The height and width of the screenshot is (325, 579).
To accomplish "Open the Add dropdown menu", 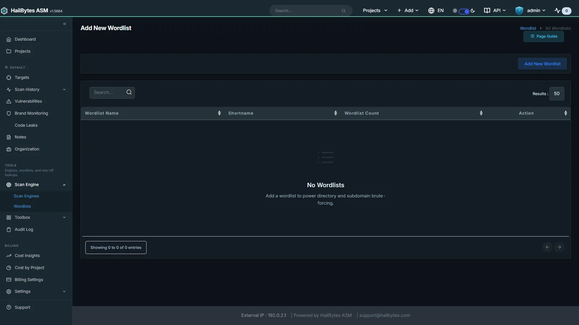I will coord(408,10).
